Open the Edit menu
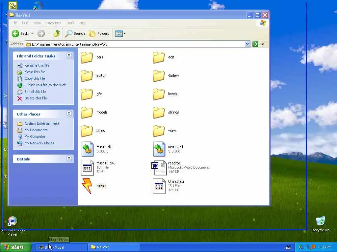The image size is (337, 252). [x=25, y=23]
